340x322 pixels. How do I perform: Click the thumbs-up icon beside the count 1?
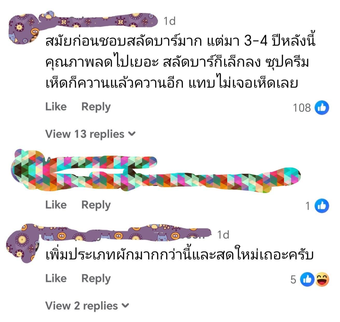coord(322,206)
